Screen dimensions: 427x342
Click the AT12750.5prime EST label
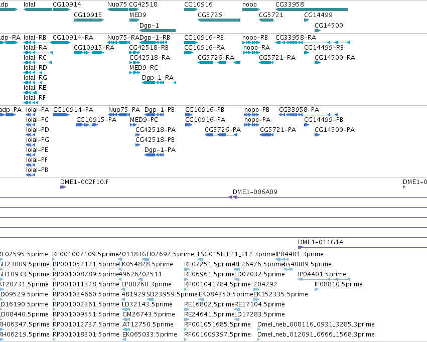[148, 324]
